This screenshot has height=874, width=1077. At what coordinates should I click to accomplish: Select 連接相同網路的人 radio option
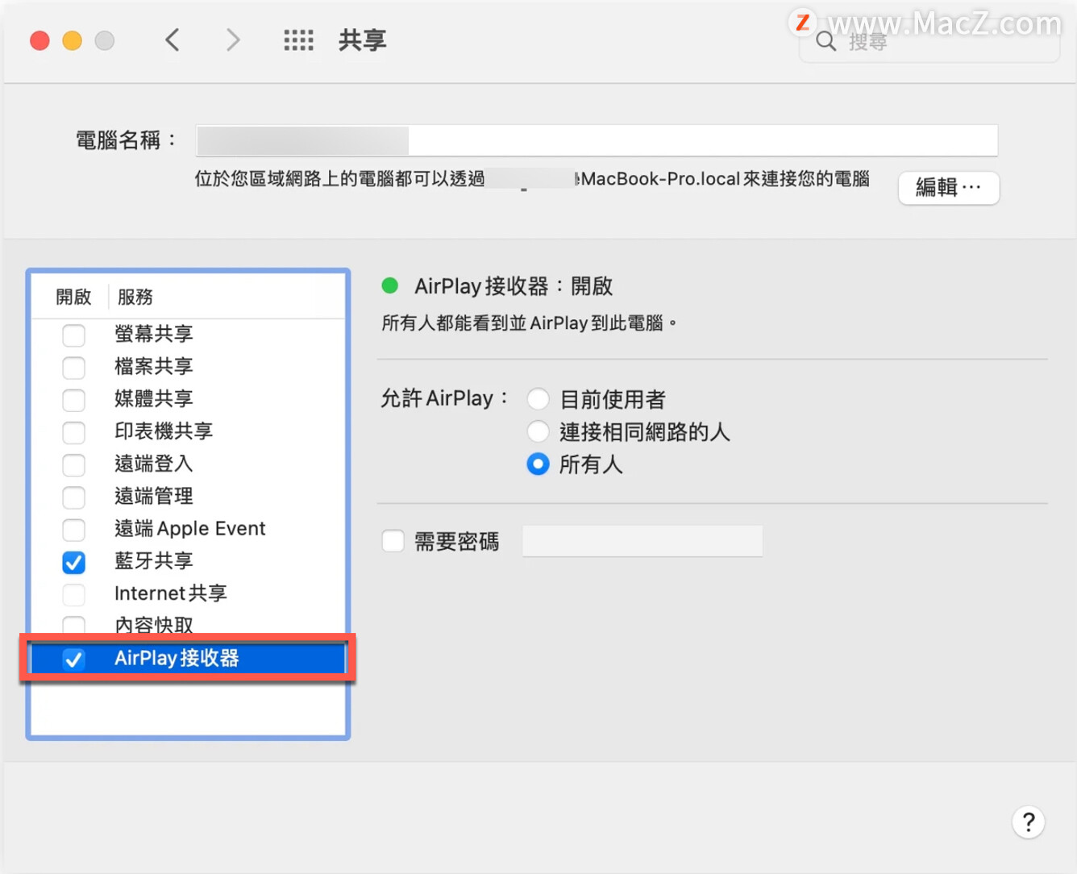[538, 431]
